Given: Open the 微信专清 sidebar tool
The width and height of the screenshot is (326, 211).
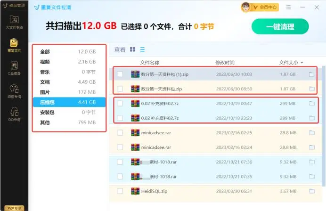Looking at the screenshot, I should coord(14,90).
